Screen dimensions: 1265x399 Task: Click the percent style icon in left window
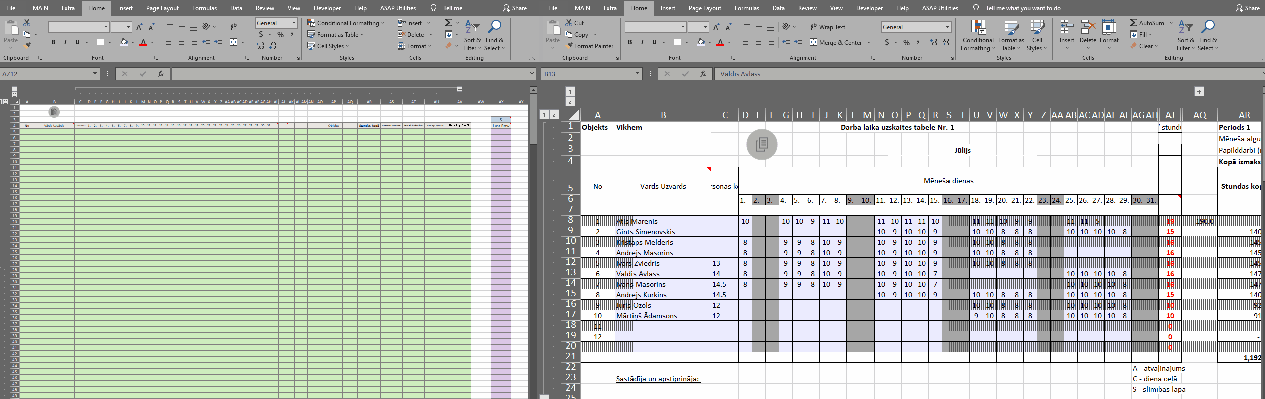280,35
